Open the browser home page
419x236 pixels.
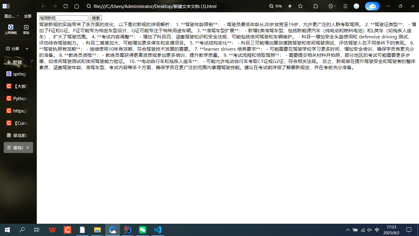coord(77,6)
